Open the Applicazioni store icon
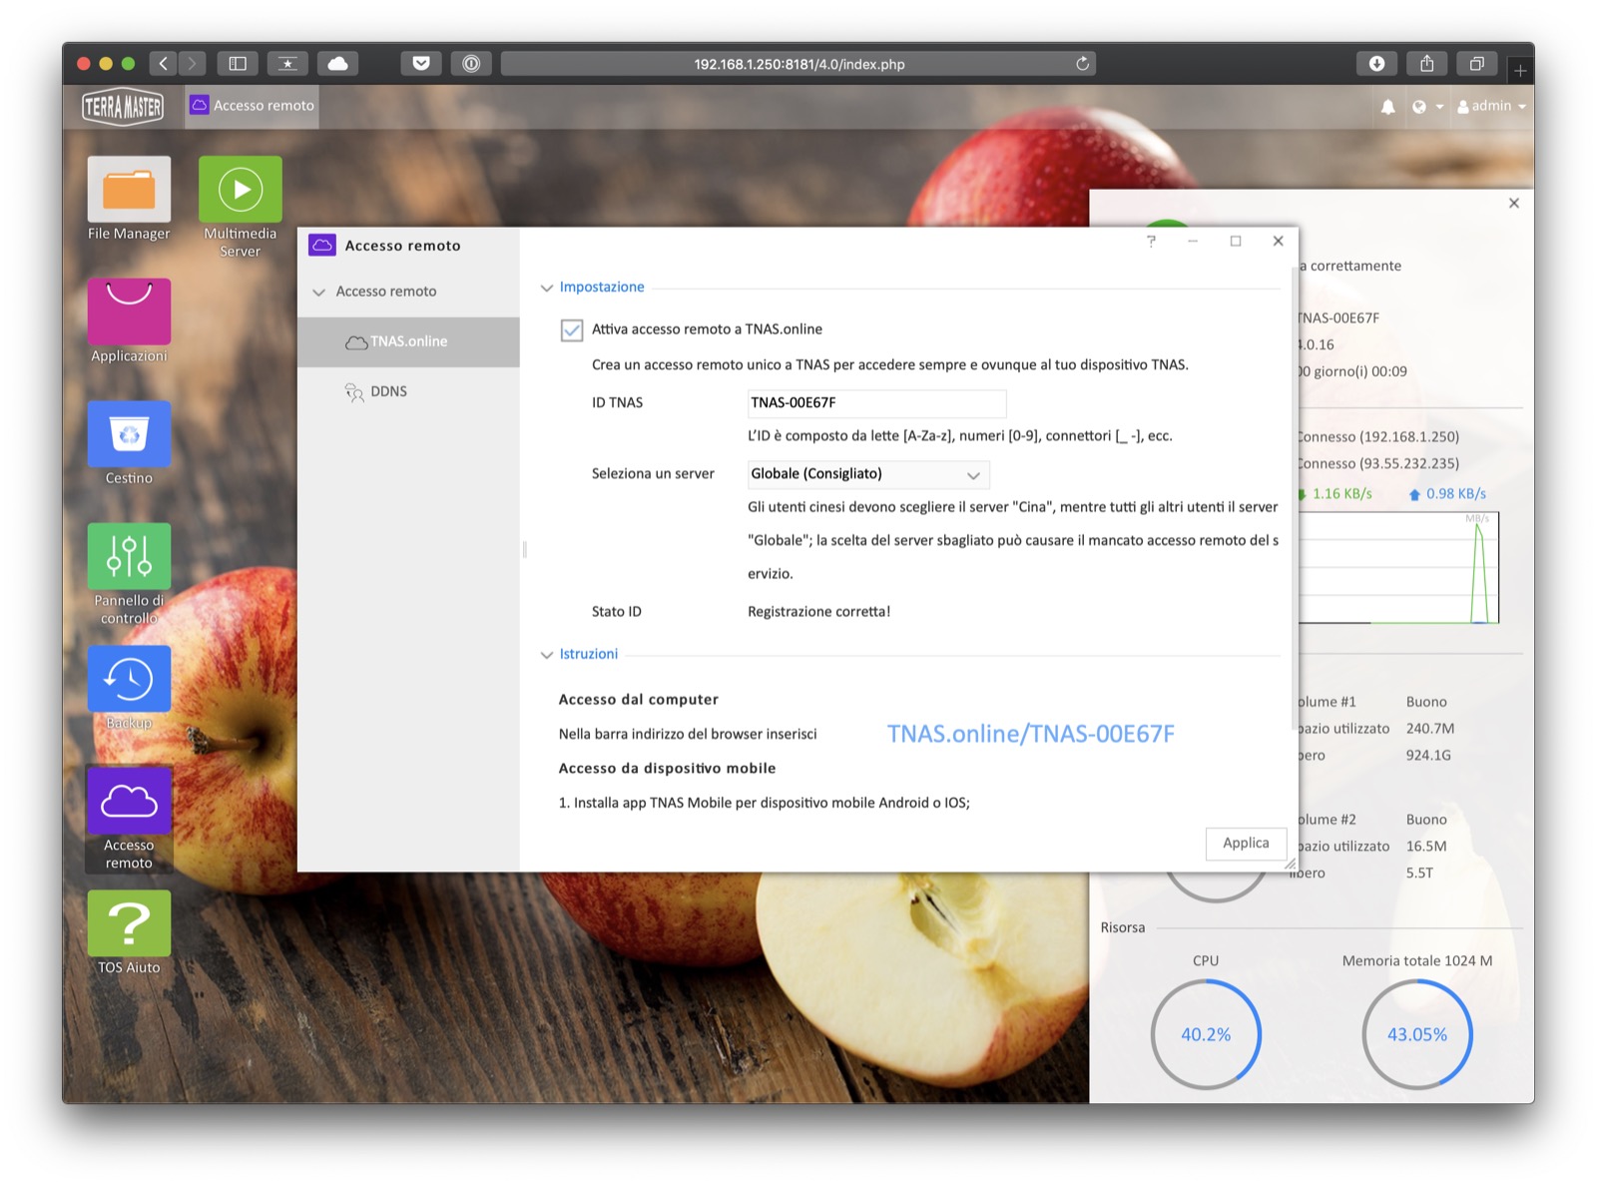Image resolution: width=1597 pixels, height=1186 pixels. pos(129,321)
